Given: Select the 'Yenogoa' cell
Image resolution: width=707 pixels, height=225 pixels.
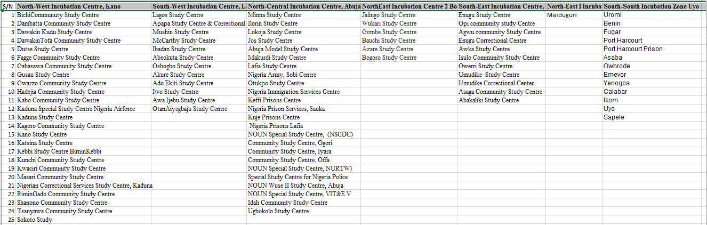Looking at the screenshot, I should click(651, 83).
